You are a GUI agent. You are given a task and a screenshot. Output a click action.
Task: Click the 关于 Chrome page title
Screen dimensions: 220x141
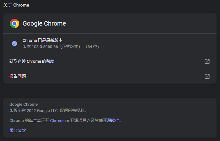pyautogui.click(x=16, y=5)
